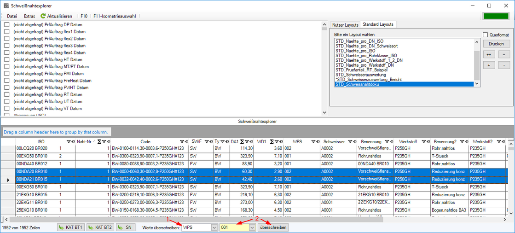The height and width of the screenshot is (233, 515).
Task: Tick the PrfAuftrag RT Datum checkbox
Action: (x=7, y=95)
